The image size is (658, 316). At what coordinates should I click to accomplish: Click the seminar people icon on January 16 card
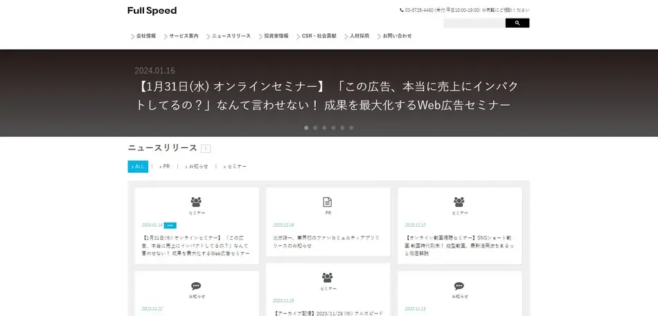click(x=196, y=202)
